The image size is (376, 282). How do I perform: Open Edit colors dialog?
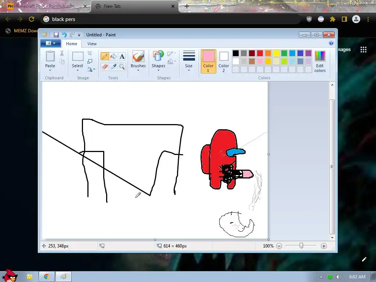click(320, 62)
